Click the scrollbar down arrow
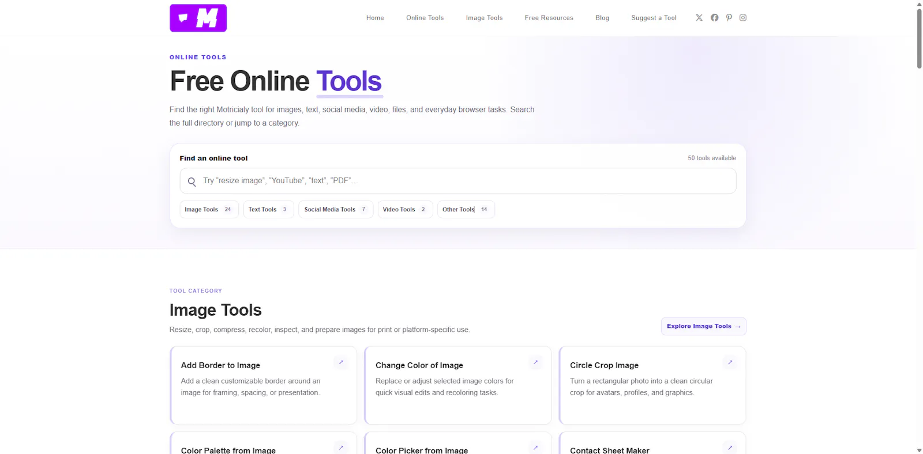The width and height of the screenshot is (923, 454). [919, 450]
